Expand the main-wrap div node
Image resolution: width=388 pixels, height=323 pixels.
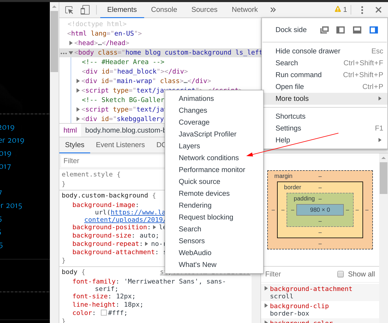click(77, 81)
